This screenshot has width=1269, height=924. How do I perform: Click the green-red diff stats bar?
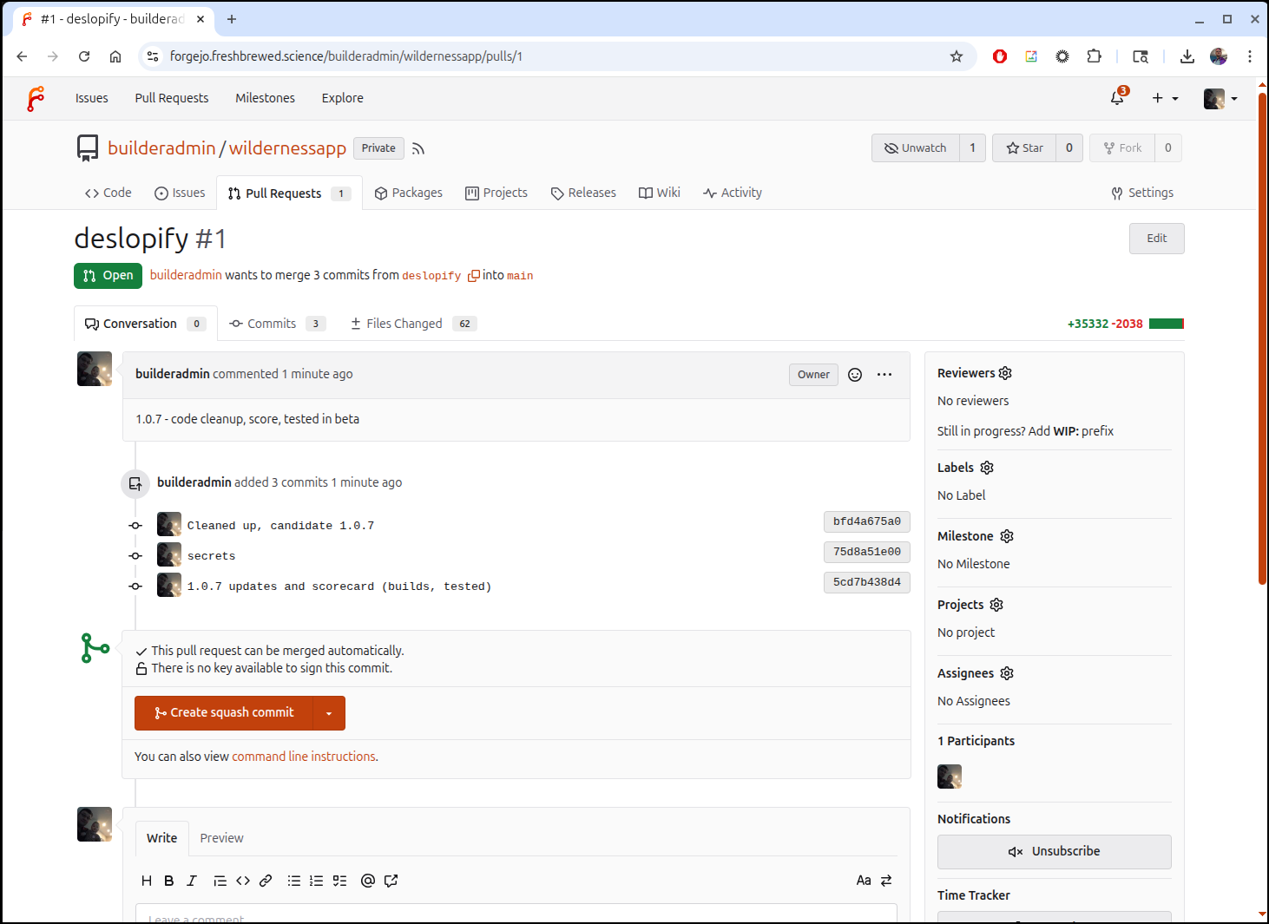pyautogui.click(x=1166, y=324)
